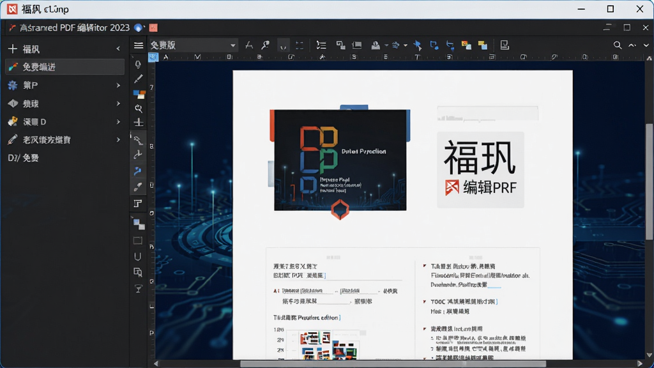The height and width of the screenshot is (368, 654).
Task: Click the T-shaped text box tool
Action: point(138,203)
